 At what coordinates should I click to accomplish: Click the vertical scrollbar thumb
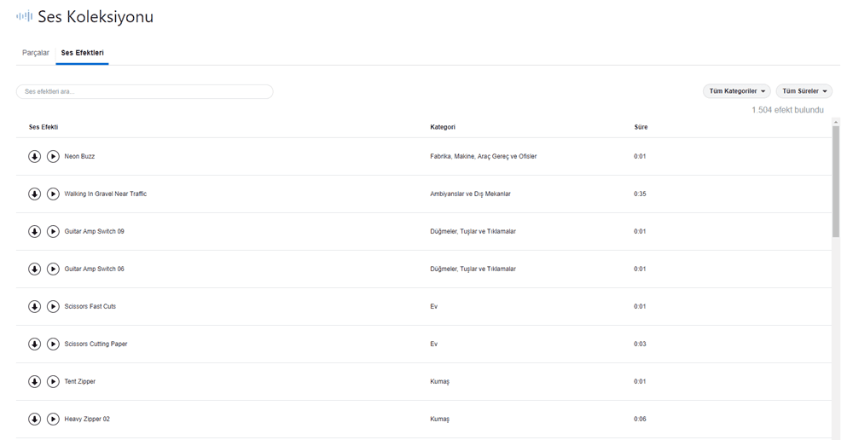pos(836,179)
